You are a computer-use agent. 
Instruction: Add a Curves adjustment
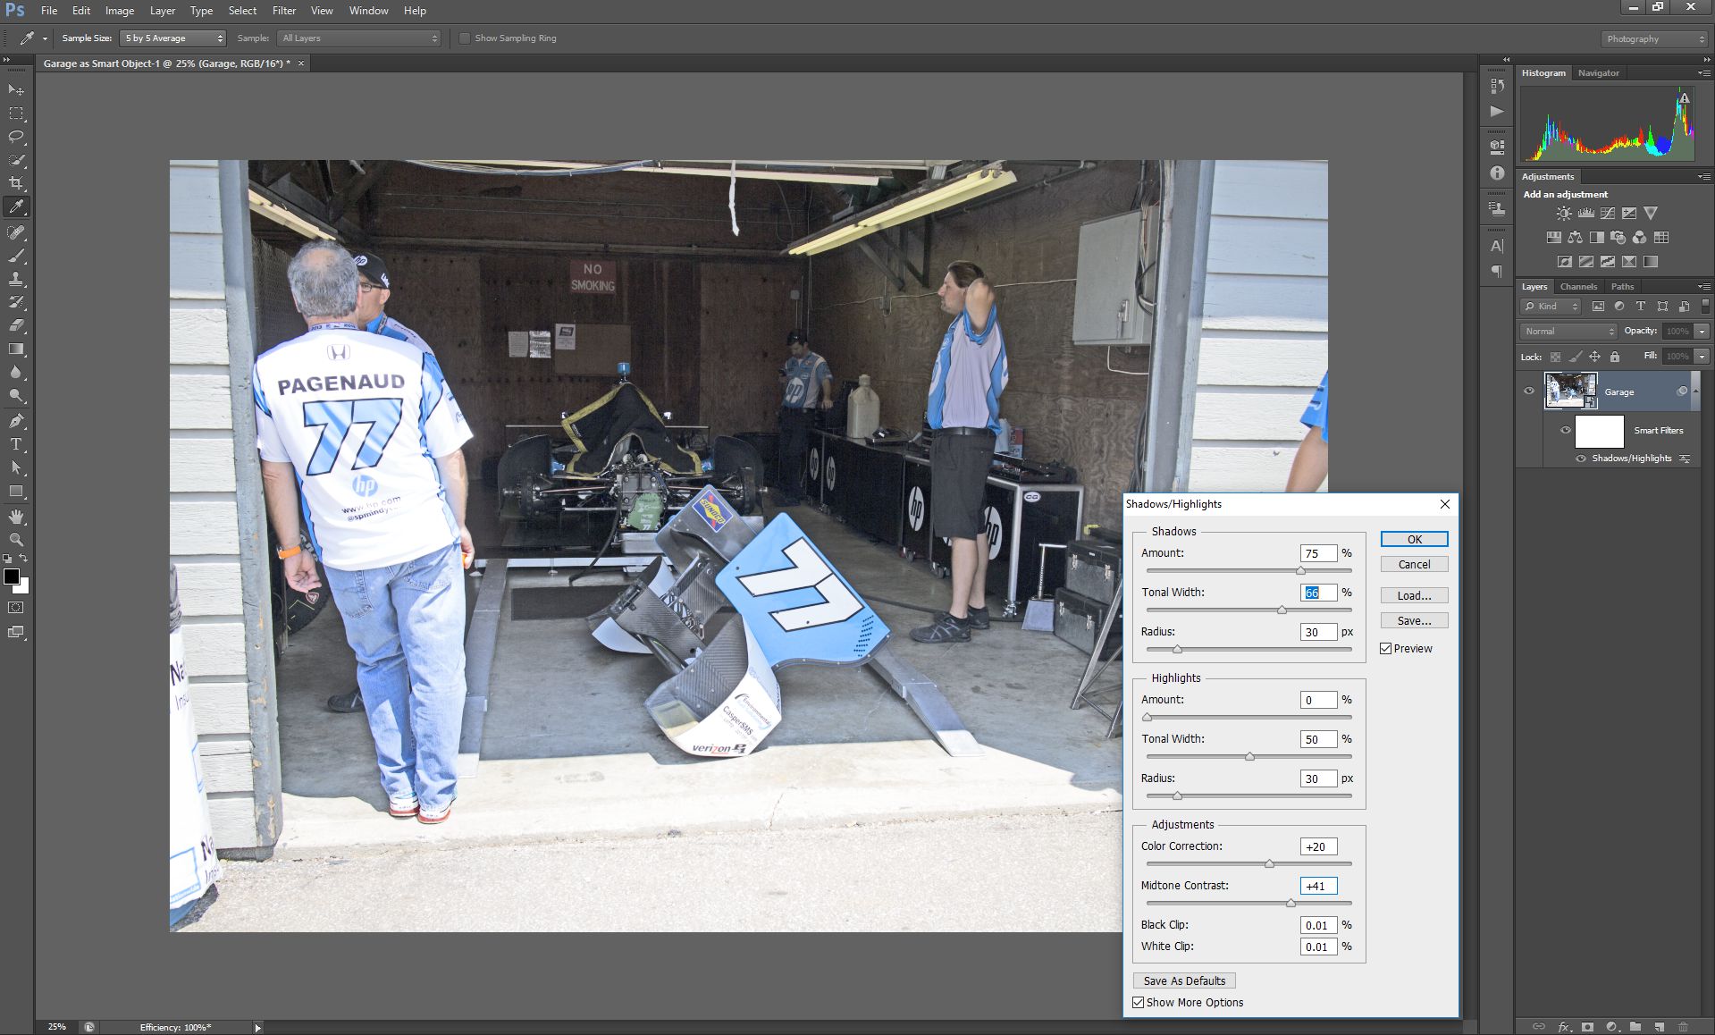(x=1607, y=214)
